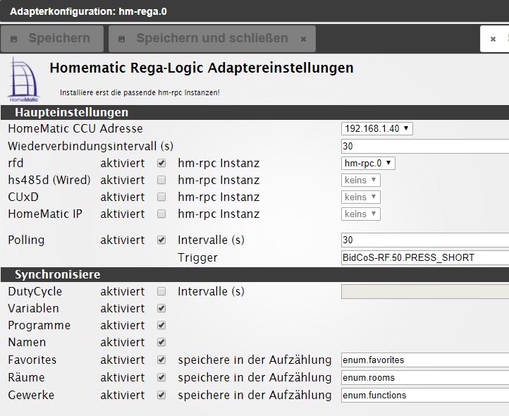Screen dimensions: 509x416
Task: Toggle the Namen checkbox
Action: (x=161, y=342)
